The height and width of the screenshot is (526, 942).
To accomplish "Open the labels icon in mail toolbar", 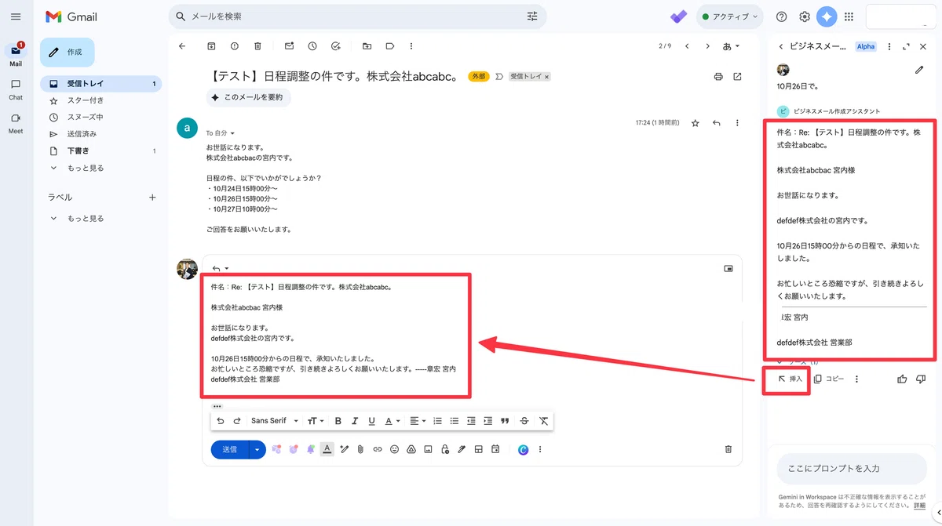I will pyautogui.click(x=389, y=46).
